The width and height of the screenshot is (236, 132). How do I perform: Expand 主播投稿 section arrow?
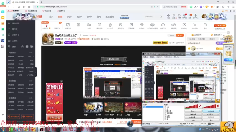202,35
